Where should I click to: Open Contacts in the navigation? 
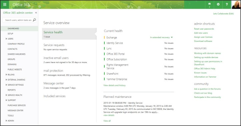[x=12, y=49]
